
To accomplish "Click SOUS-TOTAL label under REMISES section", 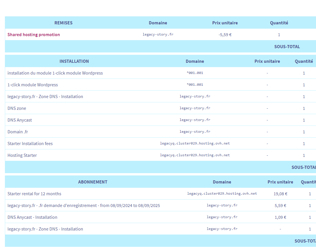I will [287, 47].
